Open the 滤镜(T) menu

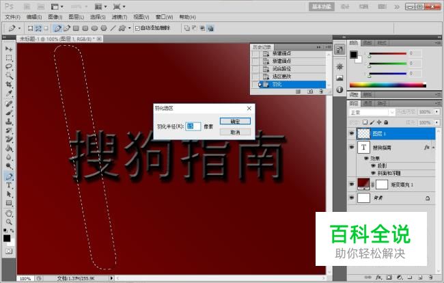pyautogui.click(x=120, y=17)
